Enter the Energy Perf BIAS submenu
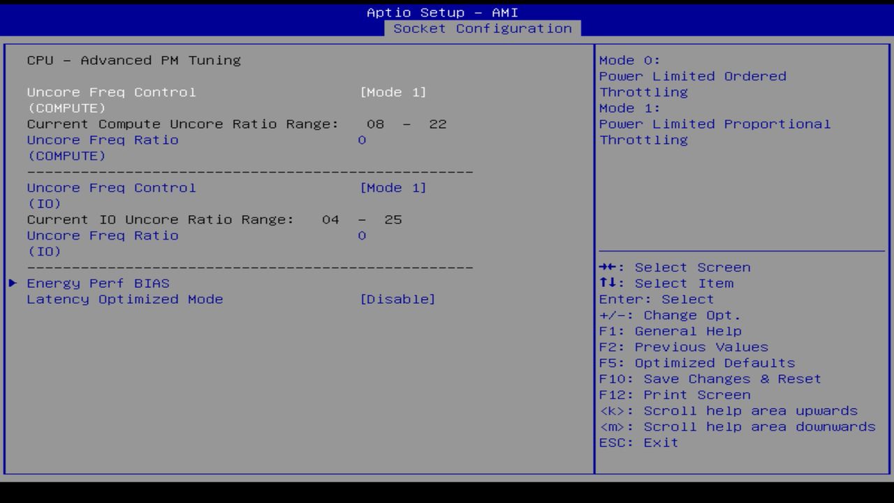Image resolution: width=894 pixels, height=503 pixels. (97, 283)
